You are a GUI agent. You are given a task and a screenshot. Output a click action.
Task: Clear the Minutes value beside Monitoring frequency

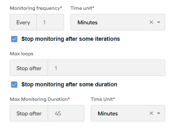[x=151, y=22]
